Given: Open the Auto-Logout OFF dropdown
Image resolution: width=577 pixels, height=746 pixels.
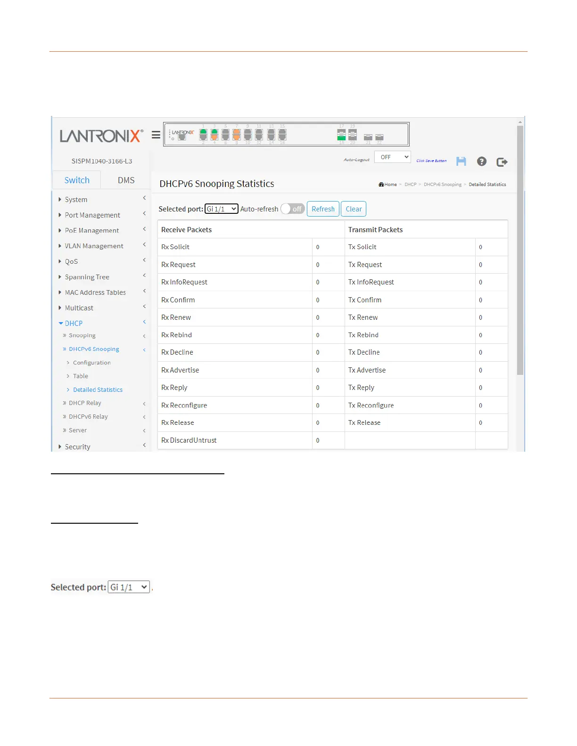Looking at the screenshot, I should 392,157.
